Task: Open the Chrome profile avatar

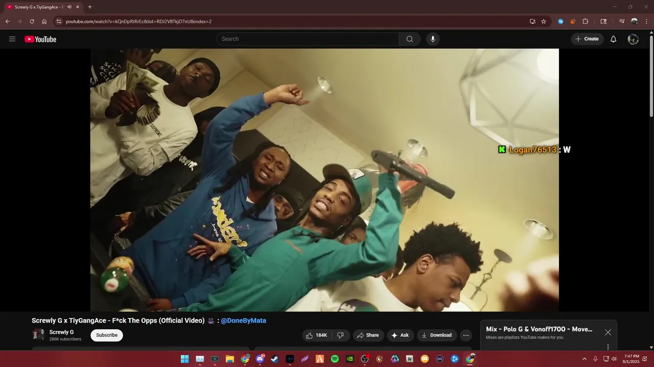Action: tap(634, 21)
